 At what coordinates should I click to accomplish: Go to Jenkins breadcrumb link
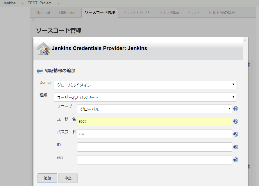click(x=9, y=3)
